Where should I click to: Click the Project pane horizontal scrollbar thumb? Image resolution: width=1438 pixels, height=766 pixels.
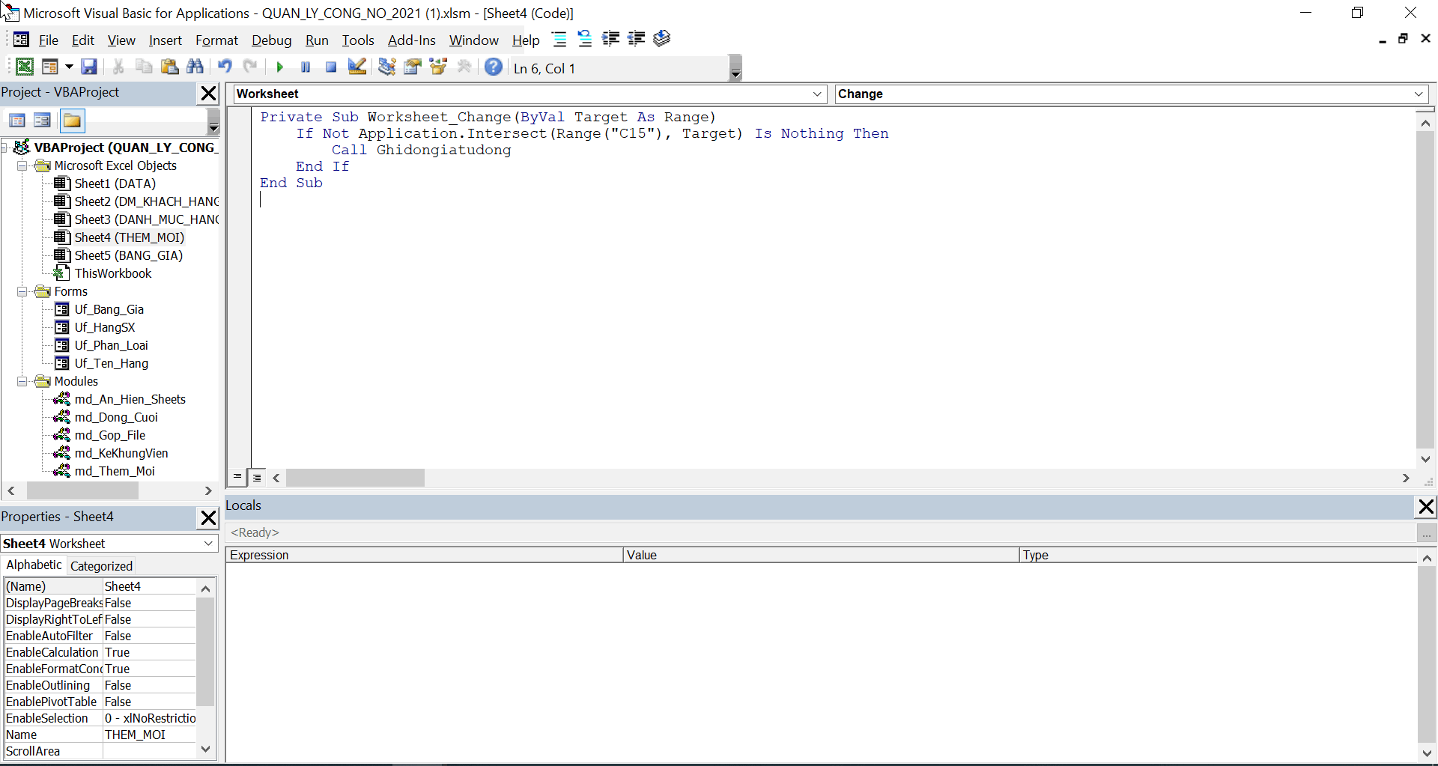82,491
